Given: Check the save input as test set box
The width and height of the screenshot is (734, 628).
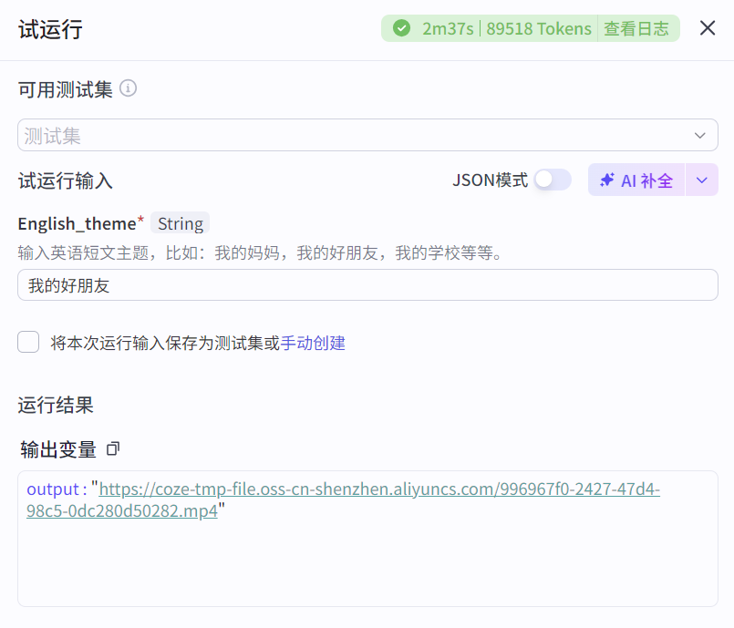Looking at the screenshot, I should pyautogui.click(x=29, y=343).
